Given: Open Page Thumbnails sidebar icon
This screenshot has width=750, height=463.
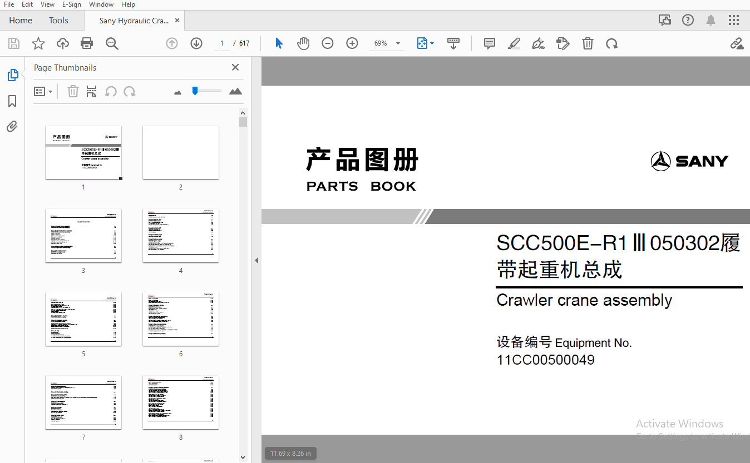Looking at the screenshot, I should point(12,75).
